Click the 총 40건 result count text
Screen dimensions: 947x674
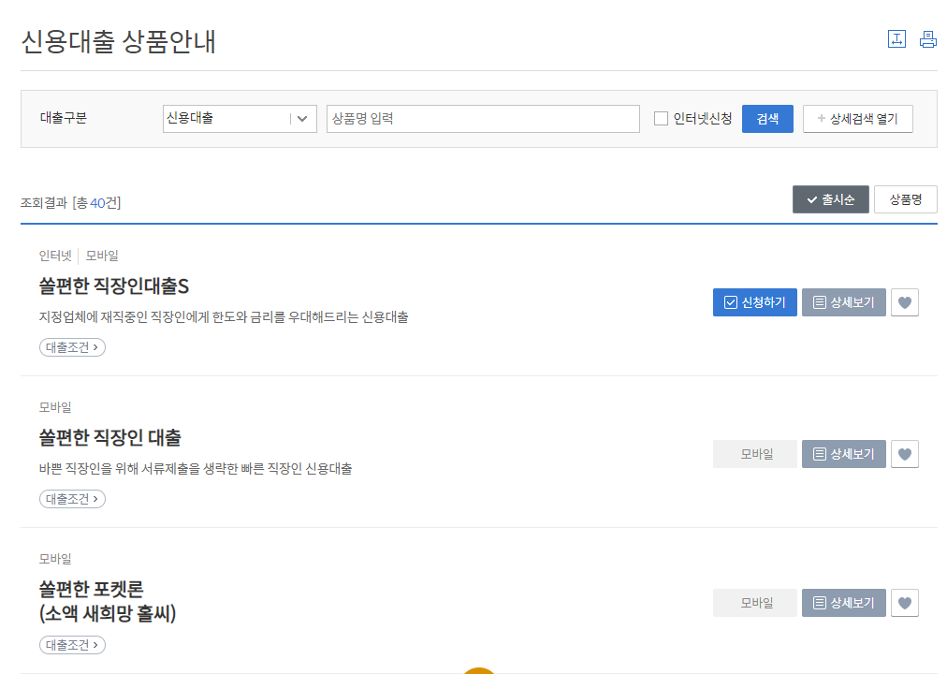click(x=96, y=203)
